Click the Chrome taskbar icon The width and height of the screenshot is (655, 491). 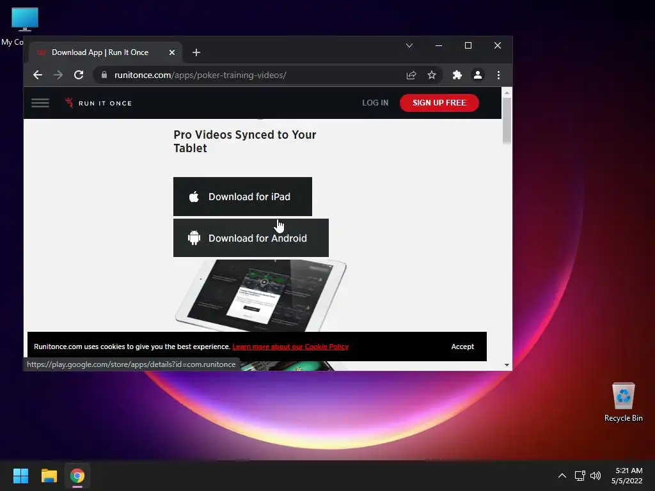click(77, 476)
